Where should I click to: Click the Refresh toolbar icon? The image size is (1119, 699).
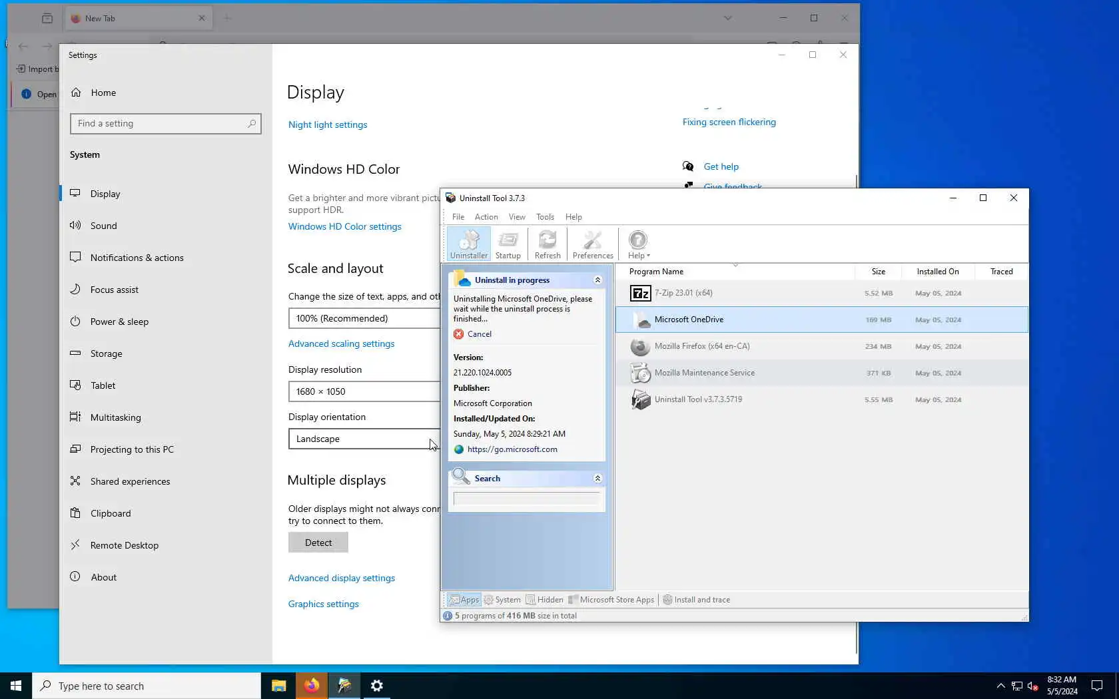[x=548, y=244]
